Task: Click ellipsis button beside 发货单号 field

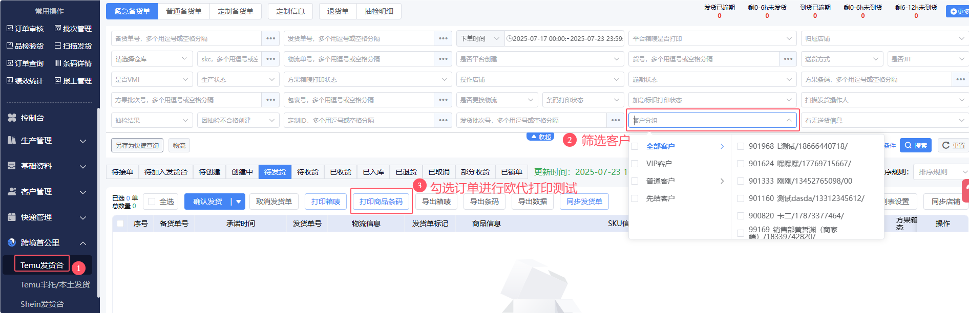Action: [443, 38]
